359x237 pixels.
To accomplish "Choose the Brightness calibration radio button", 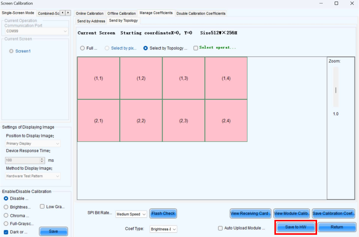I will point(6,207).
